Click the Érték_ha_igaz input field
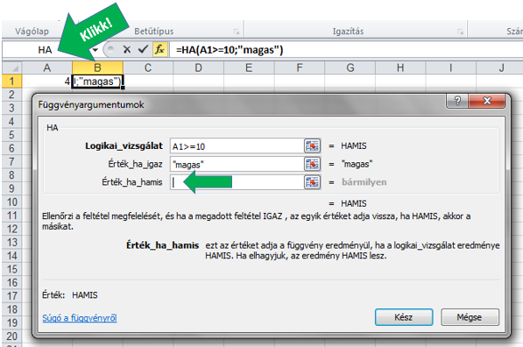The height and width of the screenshot is (347, 523). tap(237, 164)
